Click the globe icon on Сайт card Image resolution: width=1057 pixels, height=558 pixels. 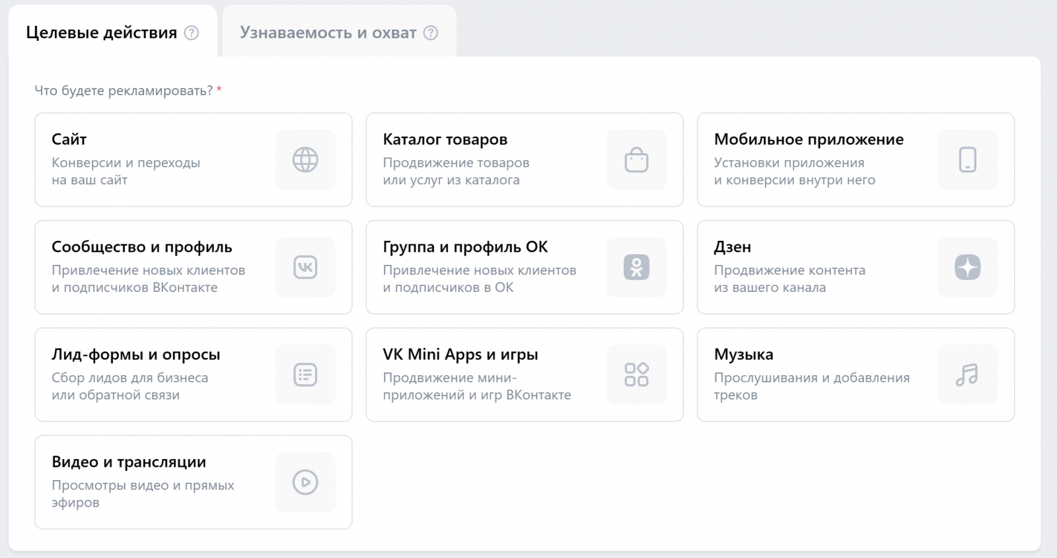coord(305,160)
